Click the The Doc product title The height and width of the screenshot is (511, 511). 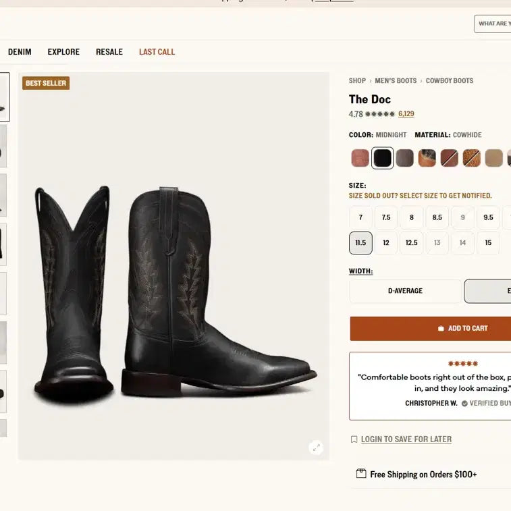[x=369, y=99]
